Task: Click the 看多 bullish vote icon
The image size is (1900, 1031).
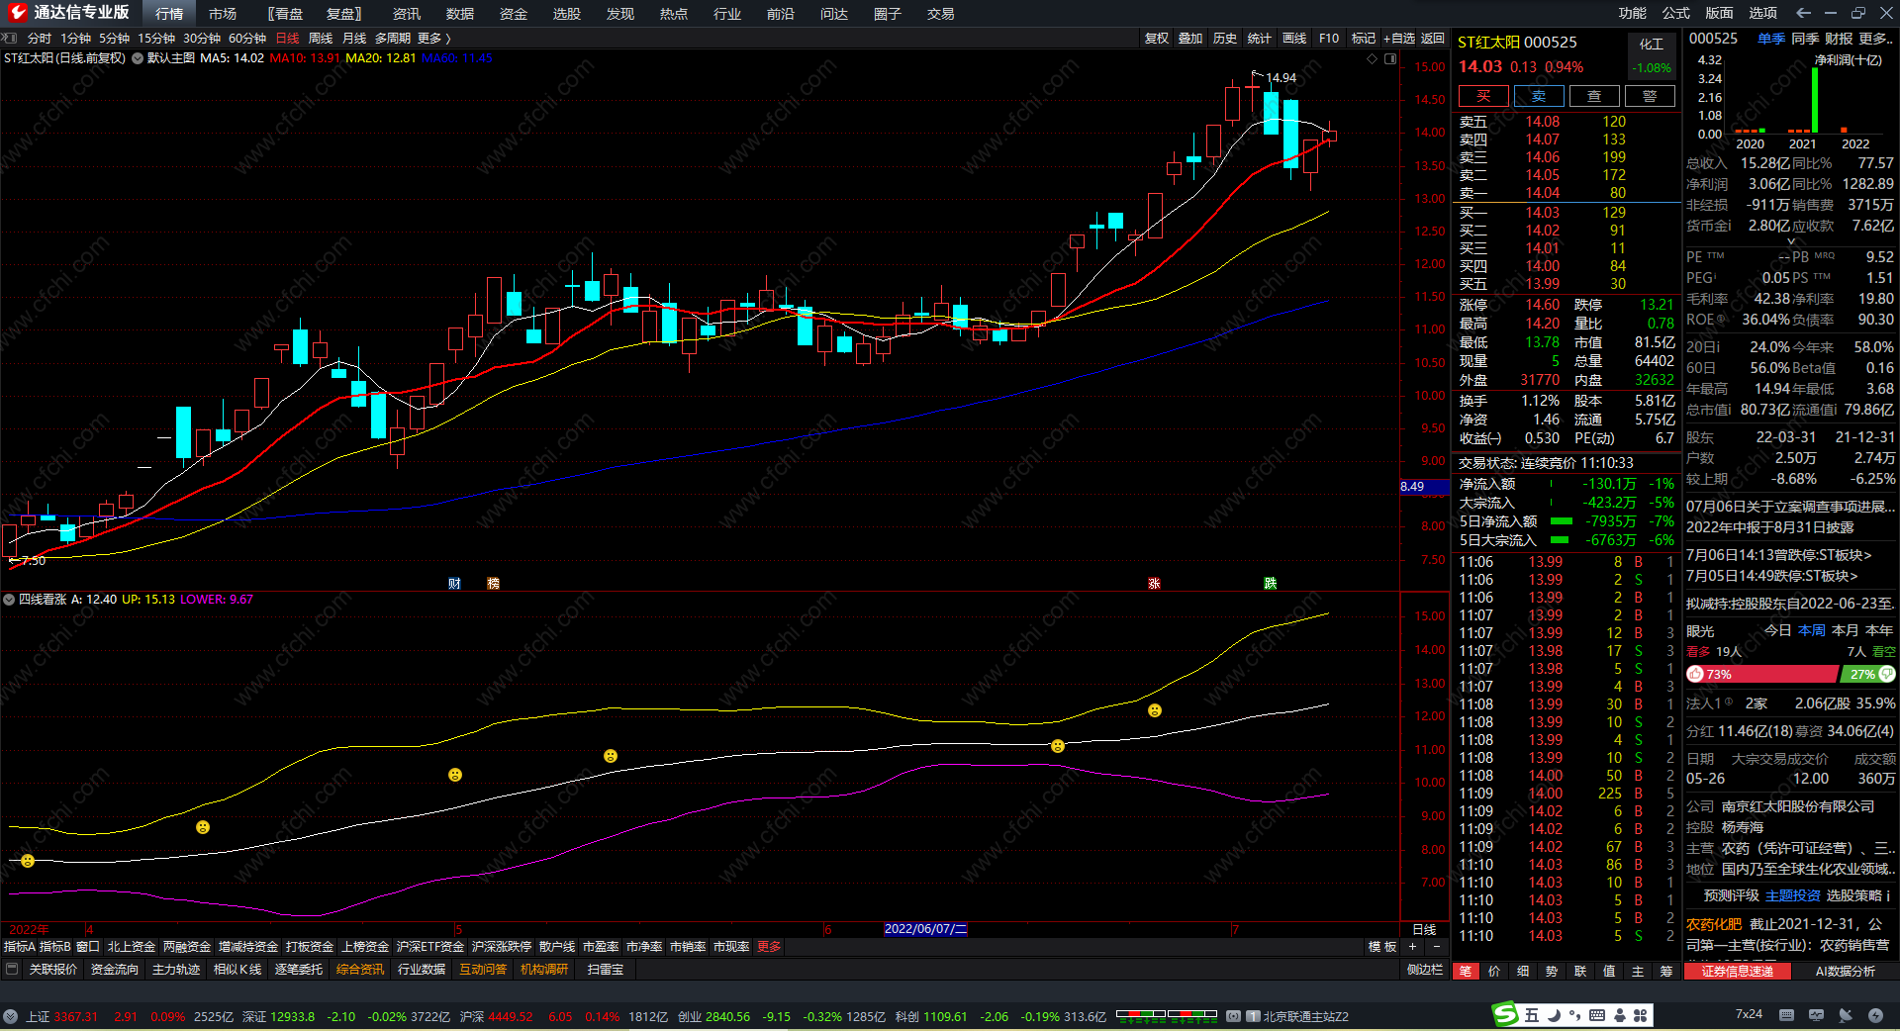Action: coord(1695,674)
